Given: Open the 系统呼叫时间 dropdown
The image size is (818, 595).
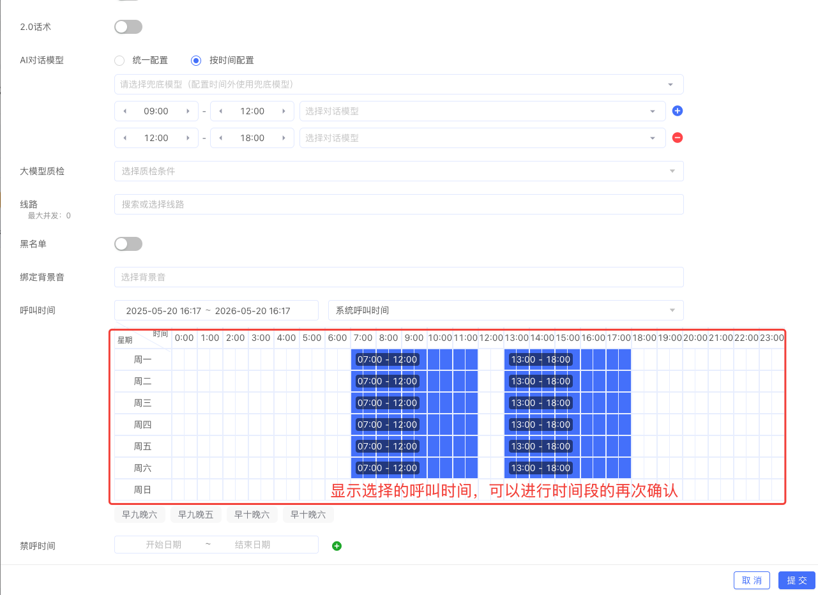Looking at the screenshot, I should pos(506,310).
